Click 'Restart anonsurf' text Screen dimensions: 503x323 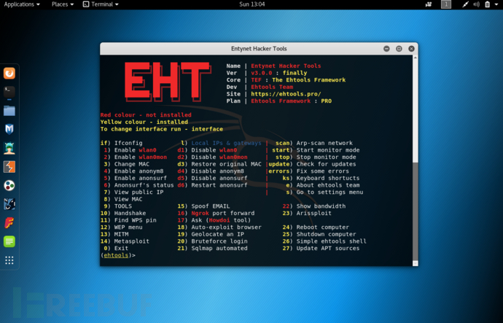pos(219,185)
